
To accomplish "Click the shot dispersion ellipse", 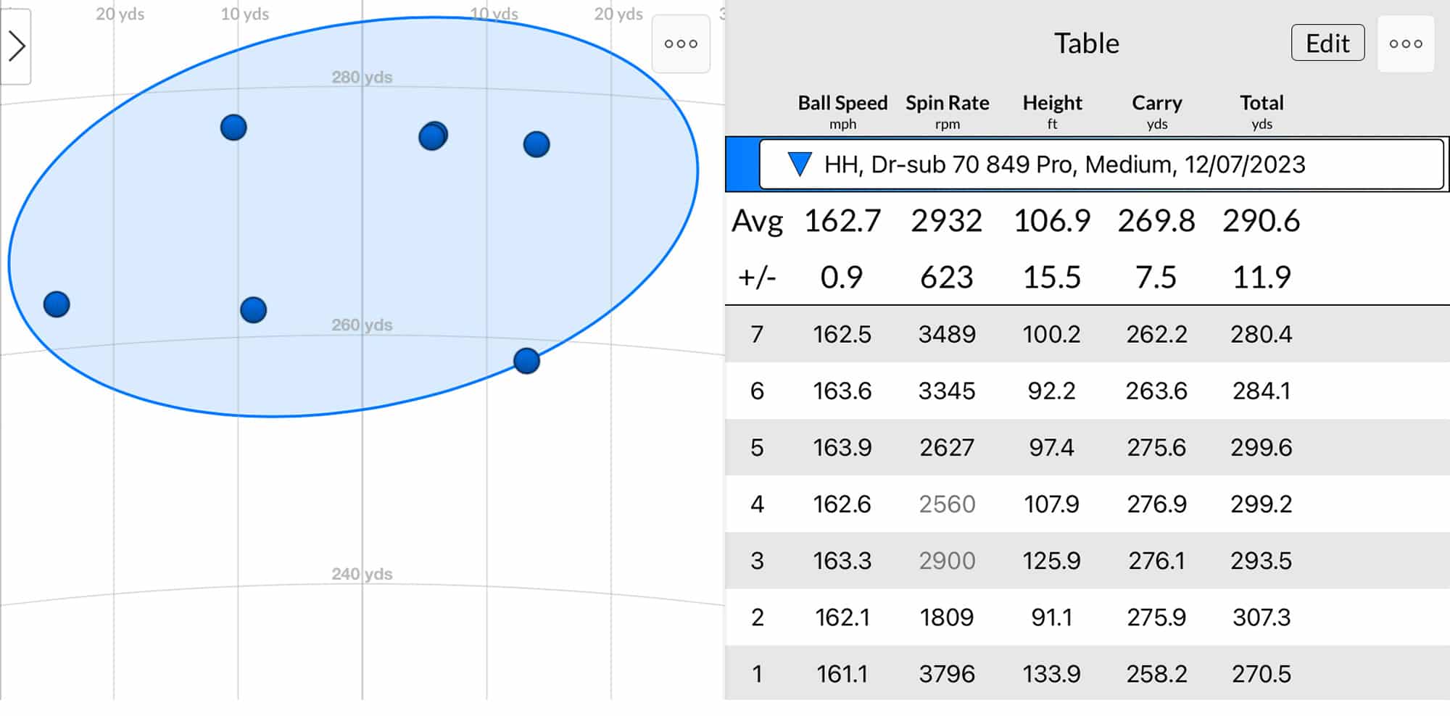I will pyautogui.click(x=348, y=217).
